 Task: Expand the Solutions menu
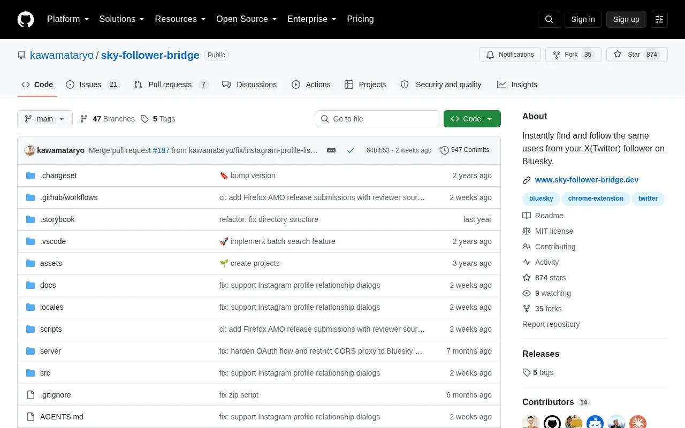point(121,19)
